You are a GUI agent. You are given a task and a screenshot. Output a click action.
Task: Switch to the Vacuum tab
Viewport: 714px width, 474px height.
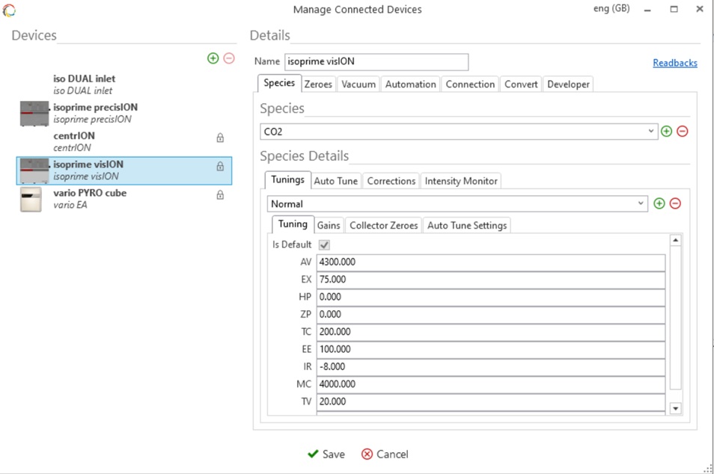[358, 84]
